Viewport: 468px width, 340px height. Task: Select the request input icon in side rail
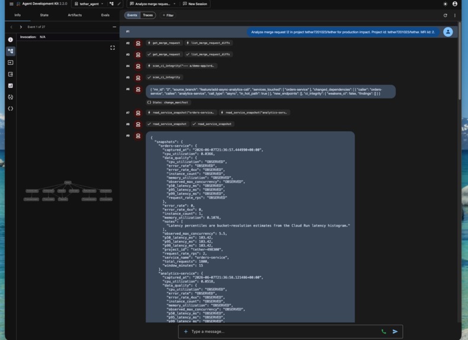pos(11,63)
